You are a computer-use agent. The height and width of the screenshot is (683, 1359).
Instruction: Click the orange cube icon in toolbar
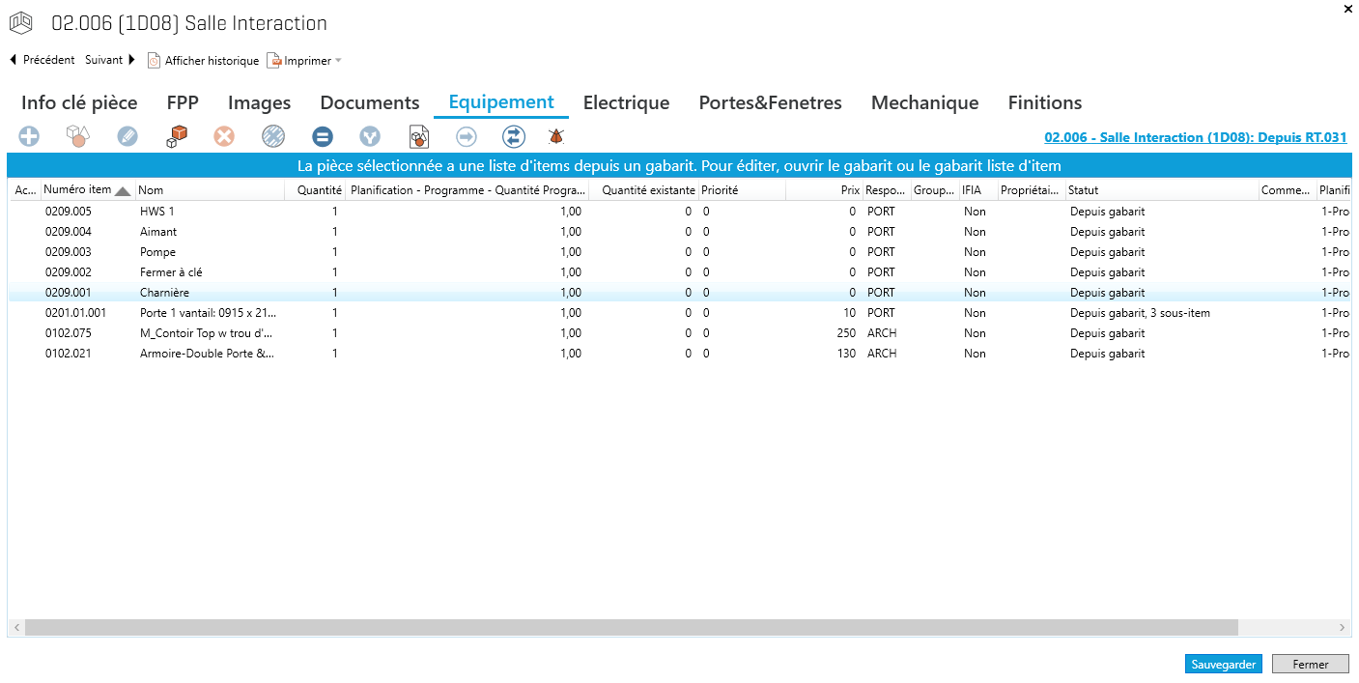click(x=177, y=137)
